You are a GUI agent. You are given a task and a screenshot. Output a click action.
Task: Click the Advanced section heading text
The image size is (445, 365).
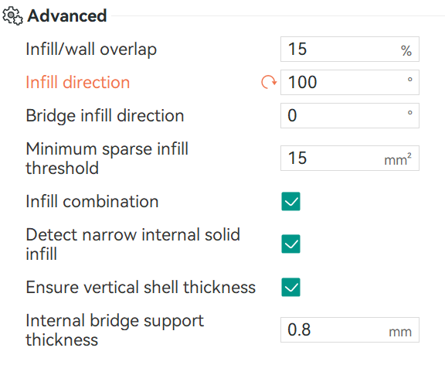[x=67, y=15]
